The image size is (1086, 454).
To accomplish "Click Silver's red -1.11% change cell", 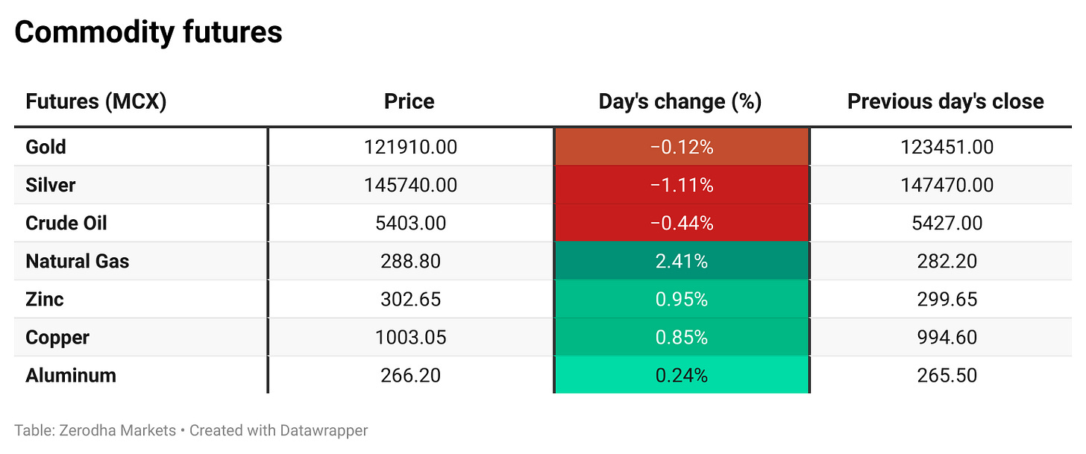I will (681, 185).
